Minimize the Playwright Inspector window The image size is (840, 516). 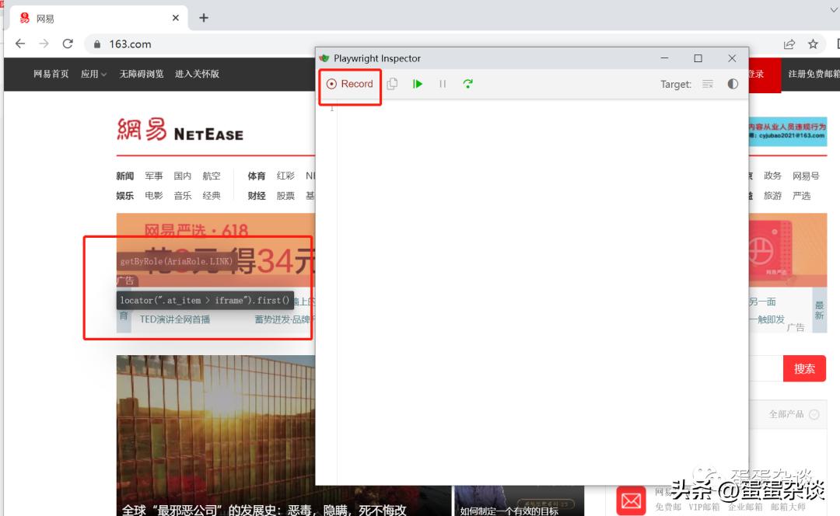[x=664, y=58]
